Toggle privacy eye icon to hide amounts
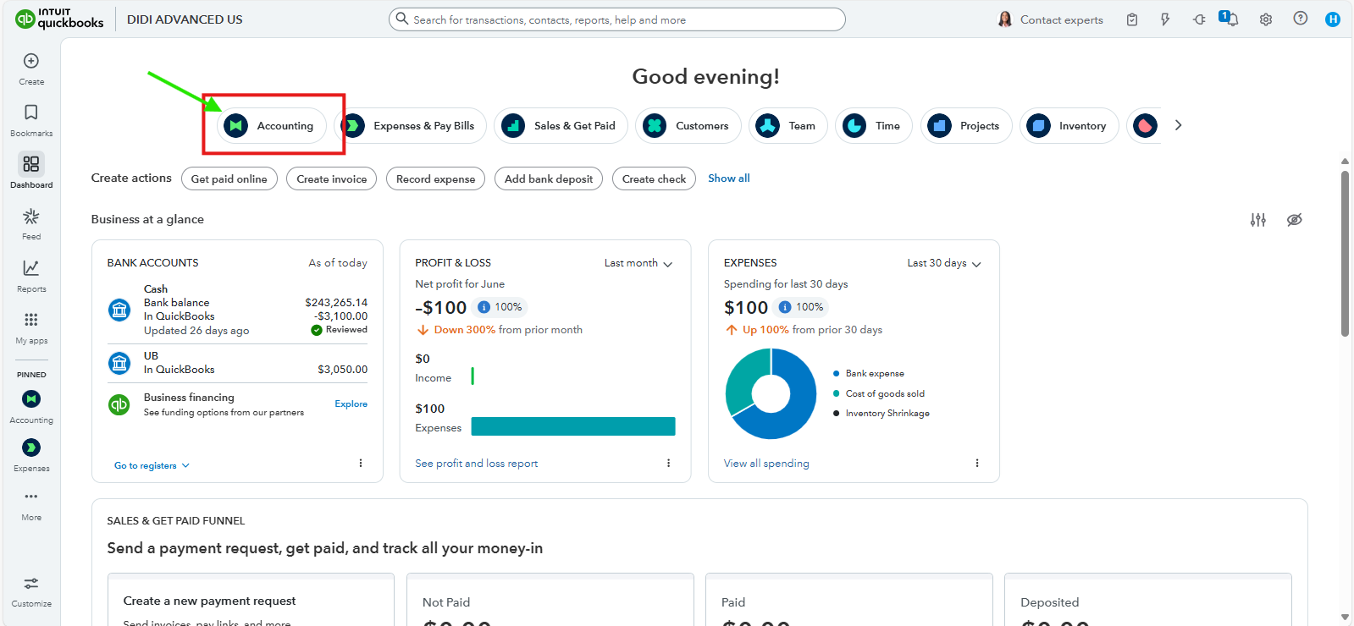The image size is (1354, 626). click(1295, 220)
